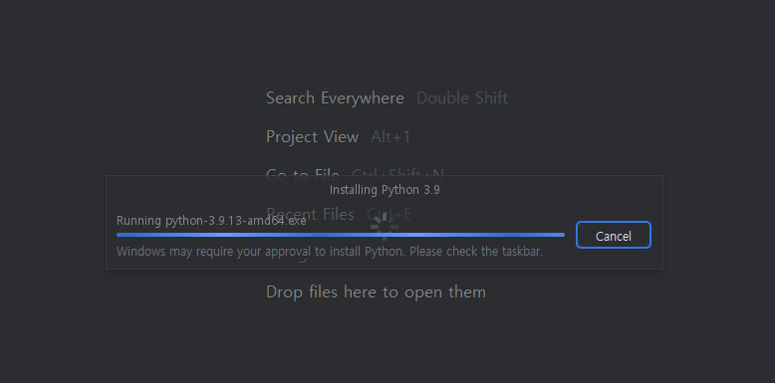Click the Go to File hint
This screenshot has height=383, width=775.
coord(303,174)
